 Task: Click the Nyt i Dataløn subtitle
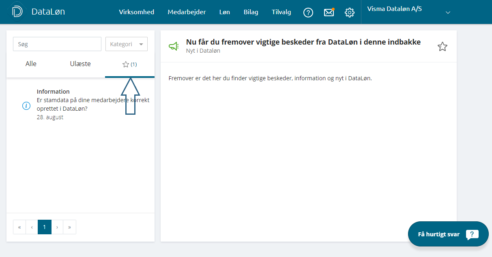pyautogui.click(x=203, y=51)
